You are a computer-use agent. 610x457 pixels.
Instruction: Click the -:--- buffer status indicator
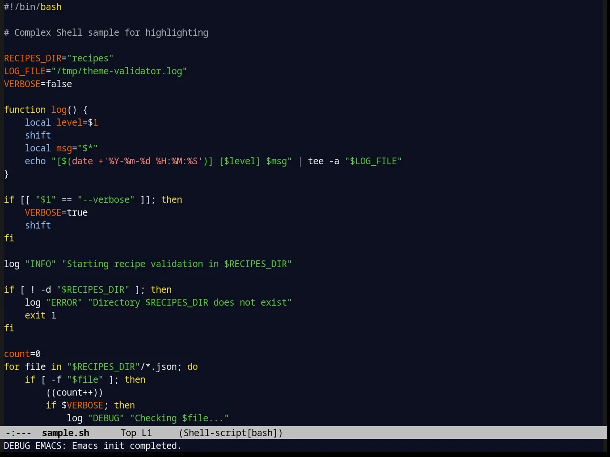19,433
